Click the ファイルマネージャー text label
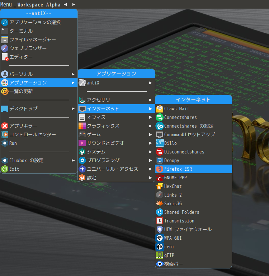269x276 pixels. click(x=33, y=40)
